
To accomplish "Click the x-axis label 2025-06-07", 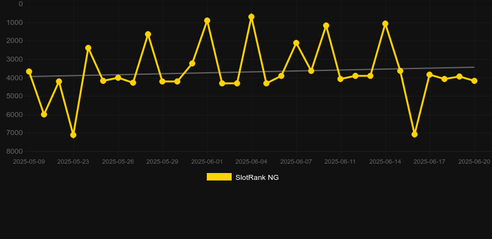I will click(x=296, y=162).
